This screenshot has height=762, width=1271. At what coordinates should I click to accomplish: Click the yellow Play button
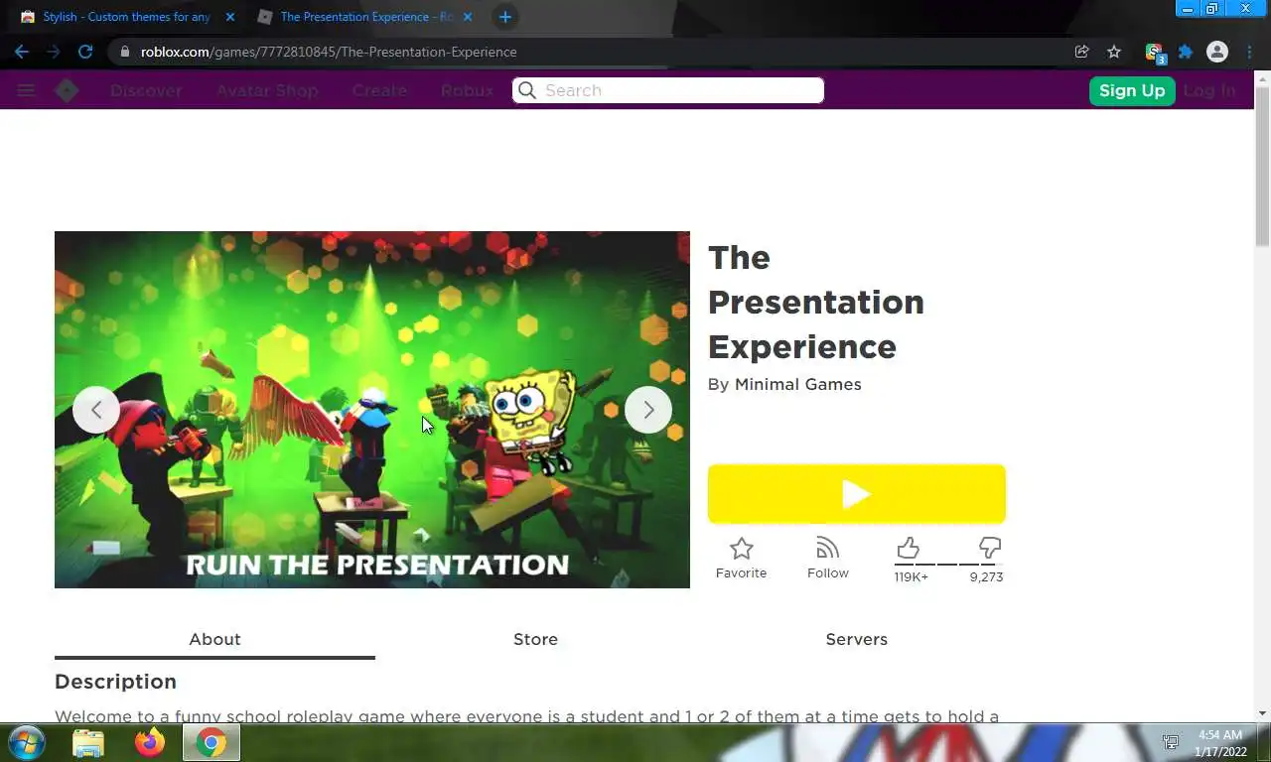pos(856,493)
